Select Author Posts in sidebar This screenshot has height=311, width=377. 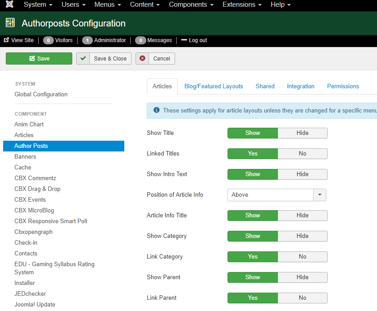[63, 146]
